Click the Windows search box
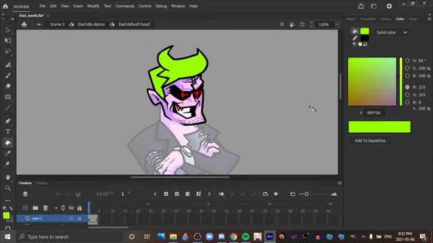Image resolution: width=433 pixels, height=243 pixels. 69,237
